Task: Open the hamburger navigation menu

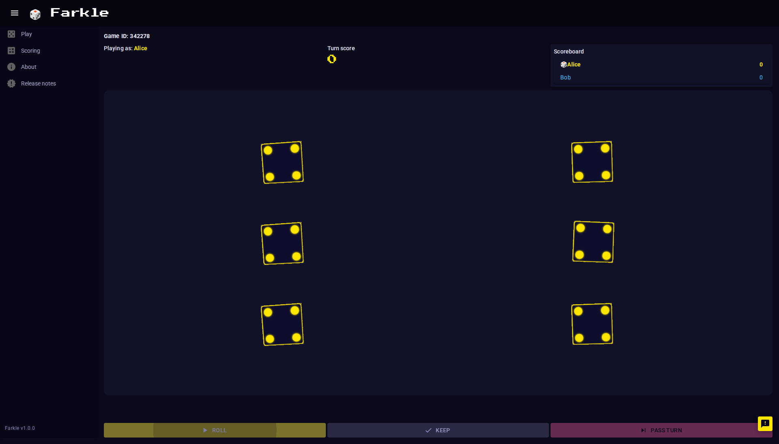Action: click(15, 13)
